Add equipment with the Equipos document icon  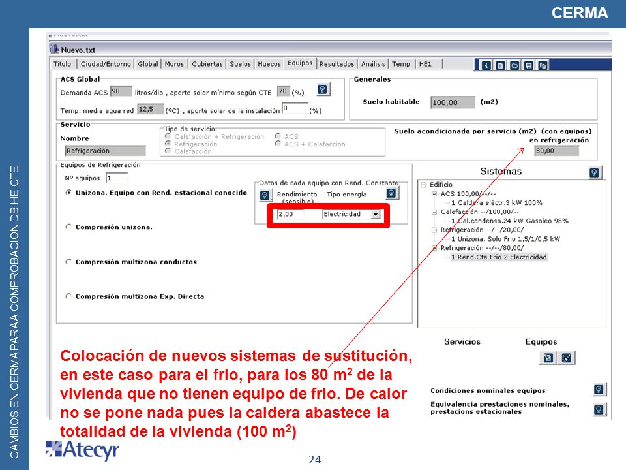548,358
